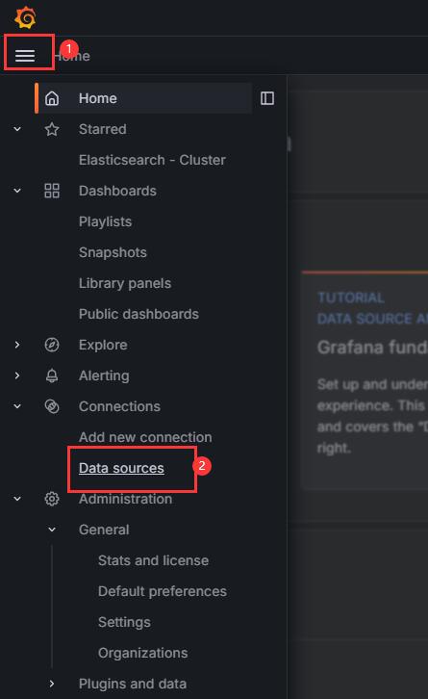
Task: Open Organizations page
Action: pyautogui.click(x=142, y=653)
